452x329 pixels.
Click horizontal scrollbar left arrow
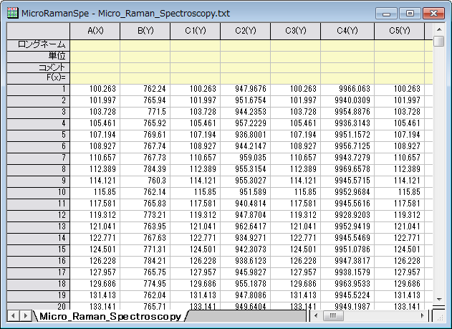pyautogui.click(x=316, y=315)
